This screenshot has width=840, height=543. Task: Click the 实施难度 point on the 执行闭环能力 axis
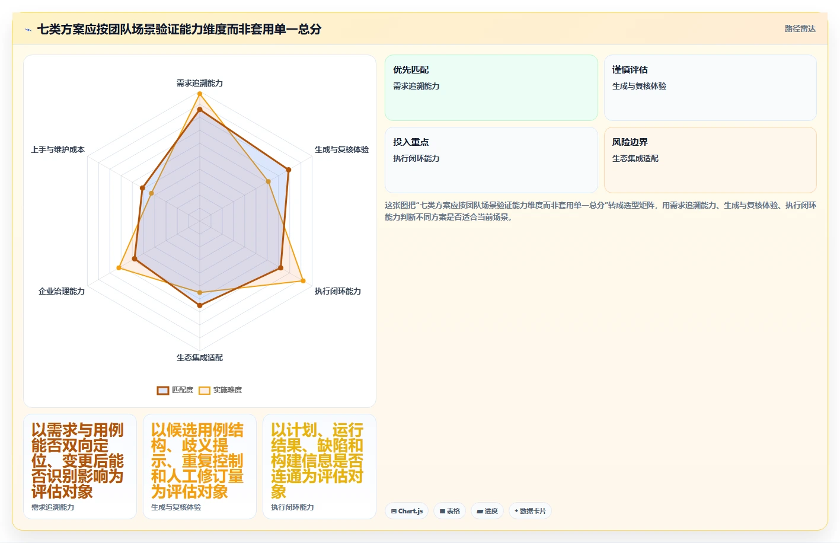303,281
